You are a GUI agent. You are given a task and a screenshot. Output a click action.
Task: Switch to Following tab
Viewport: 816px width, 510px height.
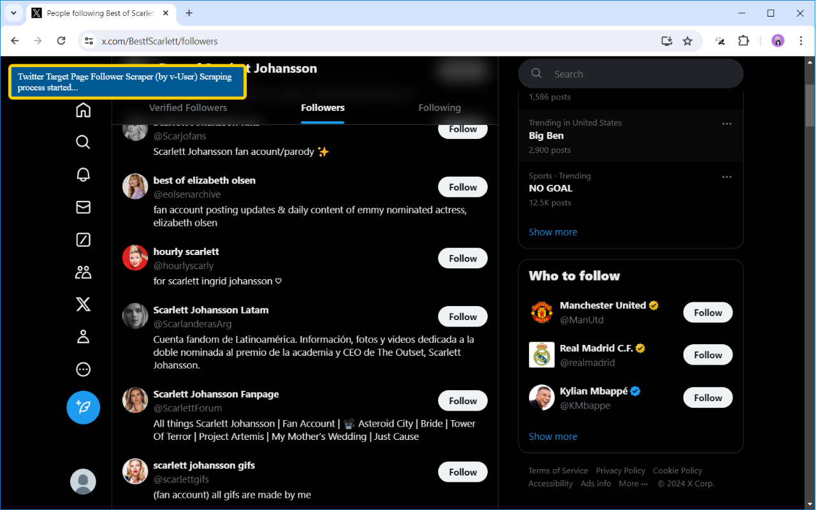point(439,108)
